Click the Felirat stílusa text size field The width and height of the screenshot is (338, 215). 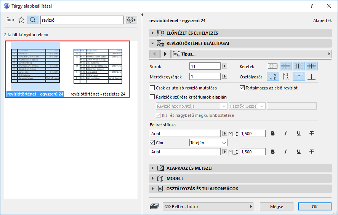253,134
